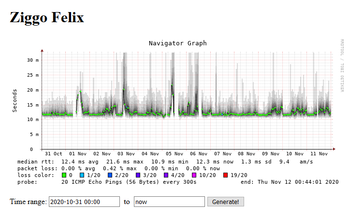Click the '10 m' y-axis label
The image size is (364, 218).
33,120
